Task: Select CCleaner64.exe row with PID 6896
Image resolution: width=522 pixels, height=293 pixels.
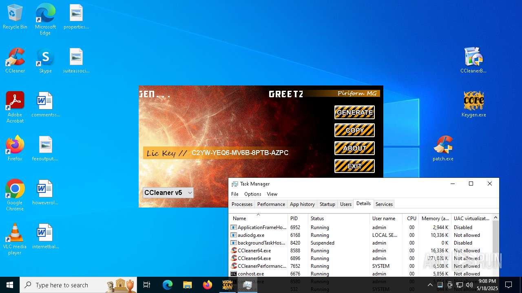Action: (361, 258)
